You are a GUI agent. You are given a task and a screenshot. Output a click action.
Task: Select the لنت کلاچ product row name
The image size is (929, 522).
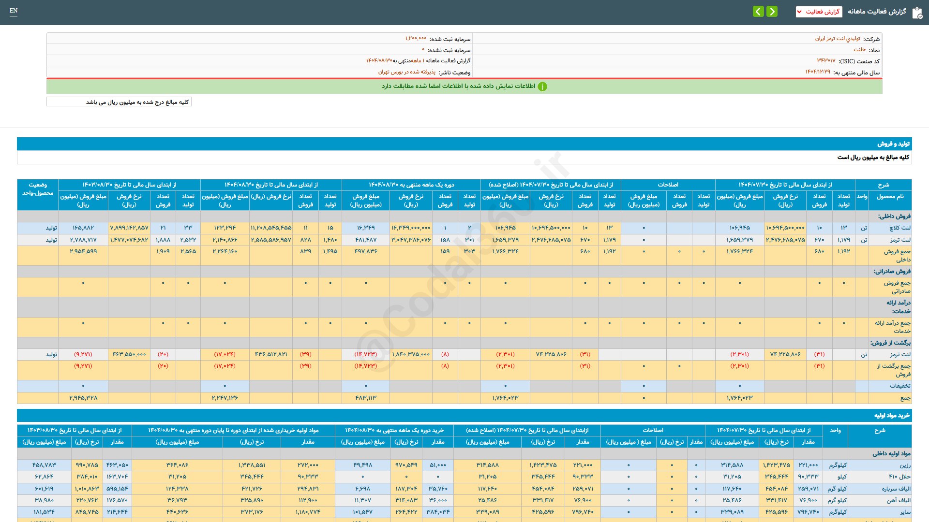[899, 228]
